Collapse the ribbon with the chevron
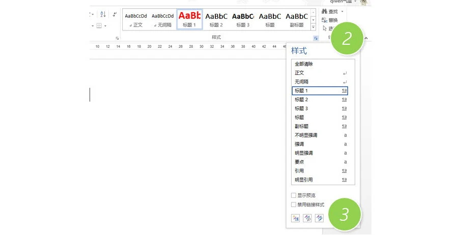 click(366, 38)
